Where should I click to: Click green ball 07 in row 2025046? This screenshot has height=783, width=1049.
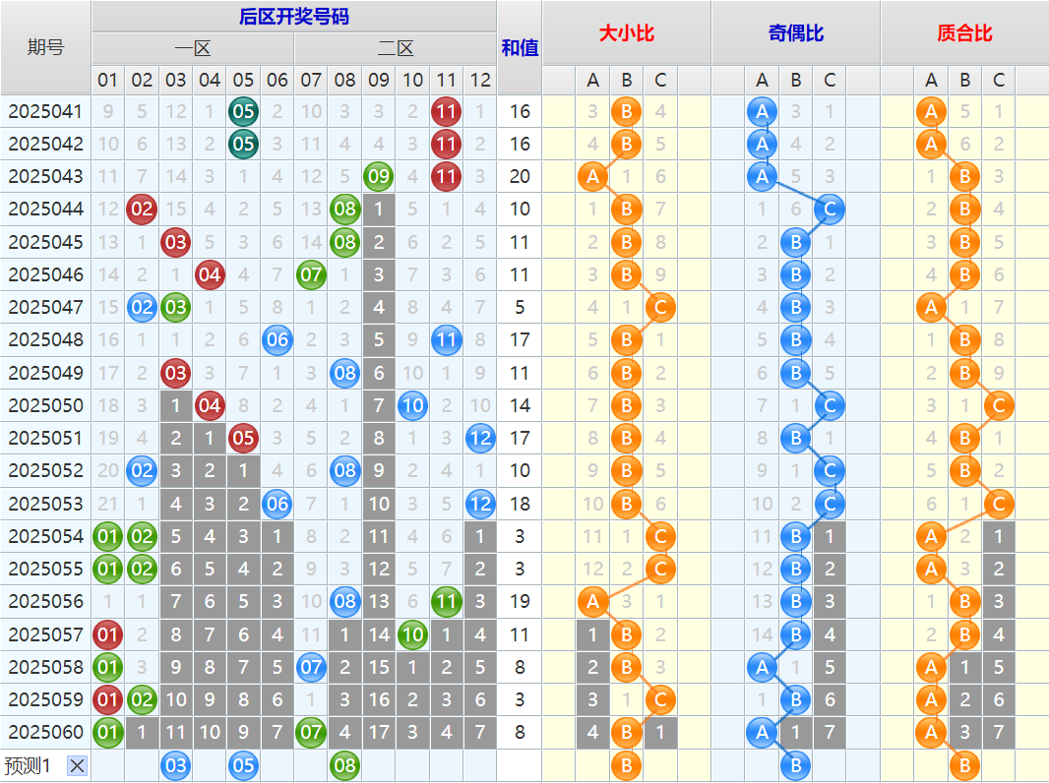311,274
